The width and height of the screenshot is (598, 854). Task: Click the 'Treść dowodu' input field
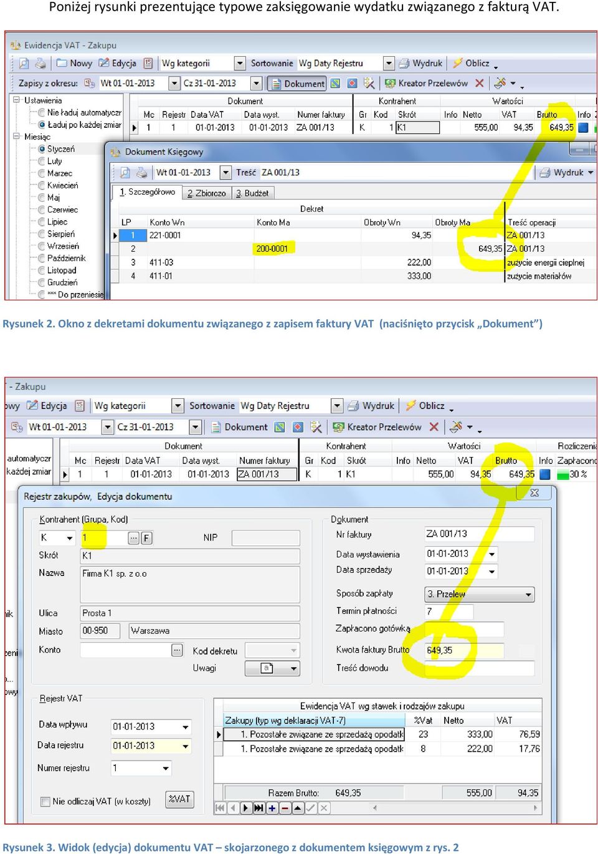pyautogui.click(x=479, y=668)
